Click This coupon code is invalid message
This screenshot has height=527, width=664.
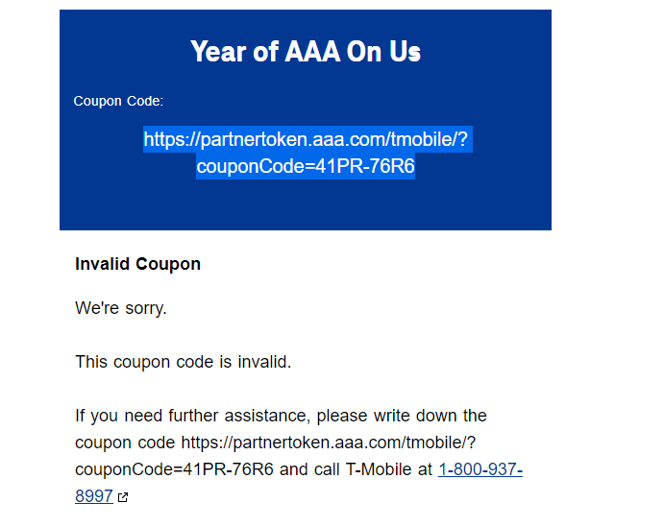click(x=183, y=362)
